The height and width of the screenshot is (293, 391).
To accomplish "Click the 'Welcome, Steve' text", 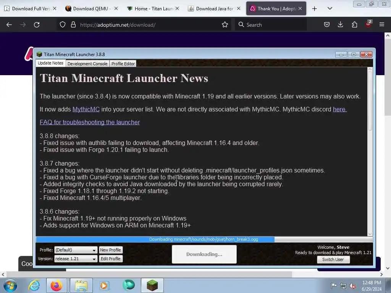I will coord(333,247).
